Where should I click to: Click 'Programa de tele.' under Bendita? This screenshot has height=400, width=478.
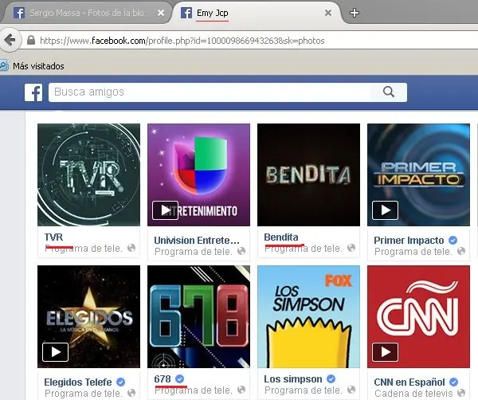tap(304, 249)
